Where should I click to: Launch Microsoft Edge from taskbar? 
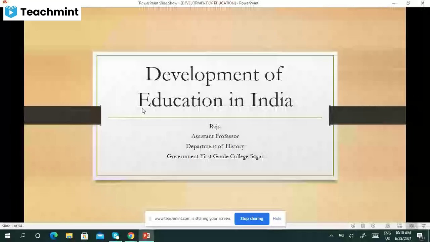point(54,236)
